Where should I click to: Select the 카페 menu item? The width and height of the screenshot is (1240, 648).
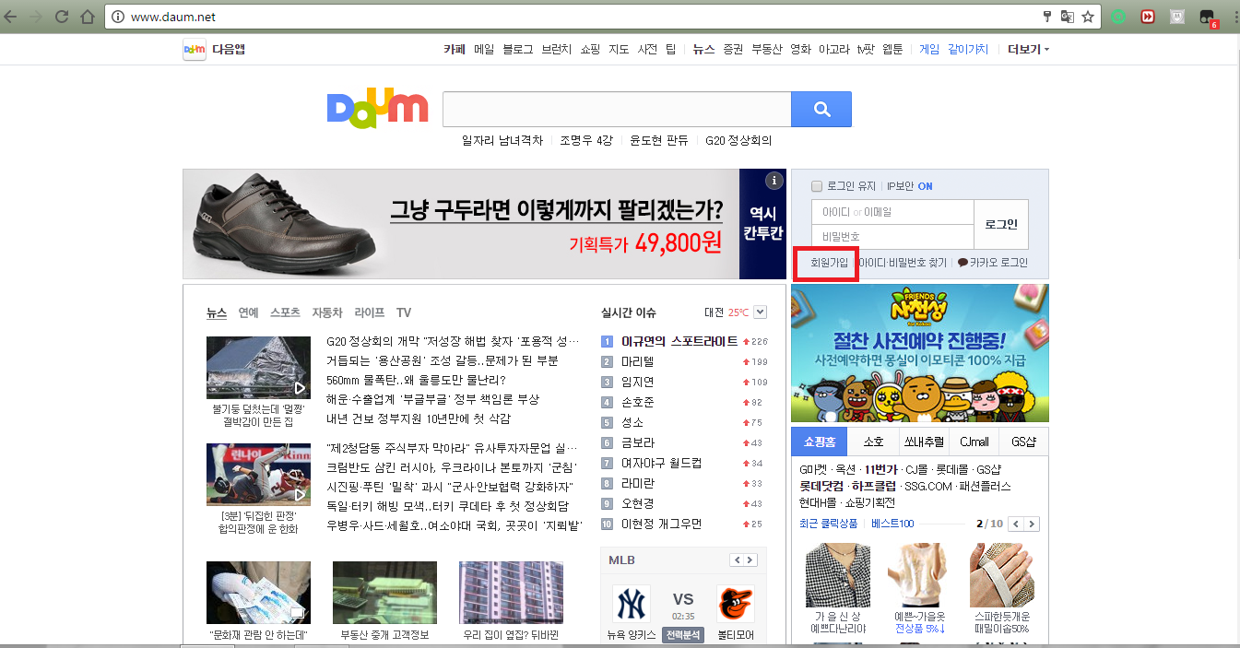(x=455, y=49)
